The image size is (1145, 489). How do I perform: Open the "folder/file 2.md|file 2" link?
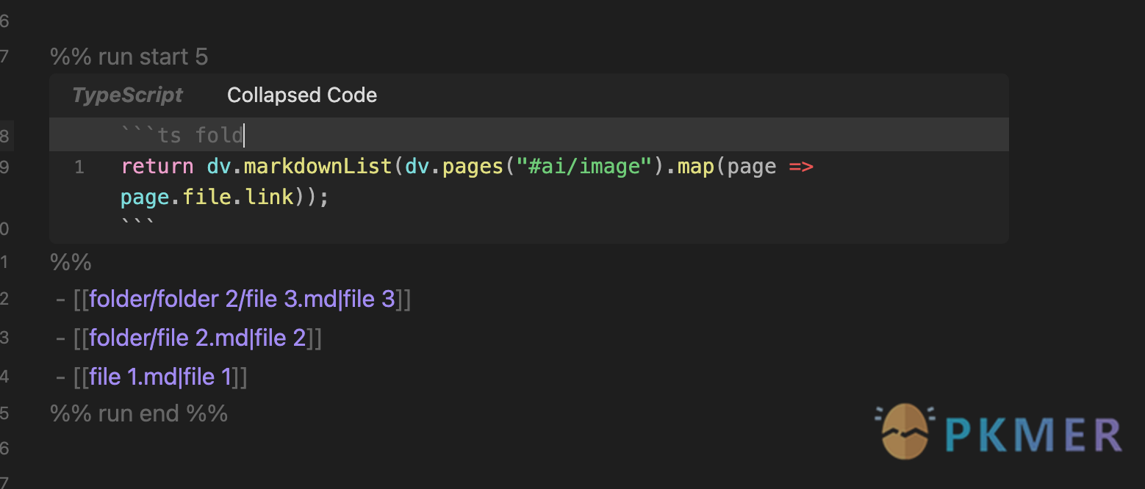198,338
